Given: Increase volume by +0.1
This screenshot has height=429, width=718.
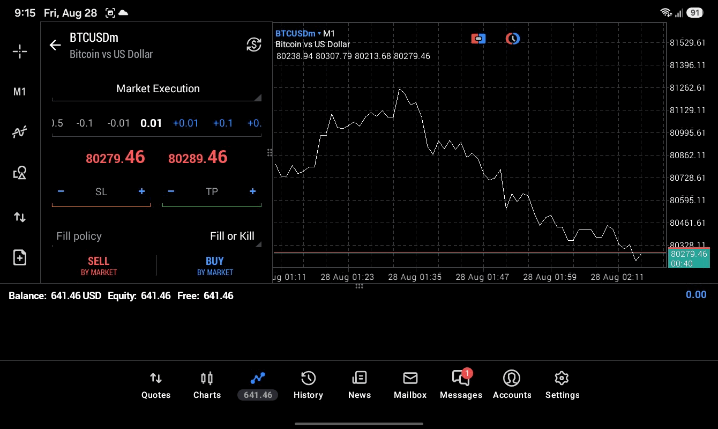Looking at the screenshot, I should click(x=223, y=123).
